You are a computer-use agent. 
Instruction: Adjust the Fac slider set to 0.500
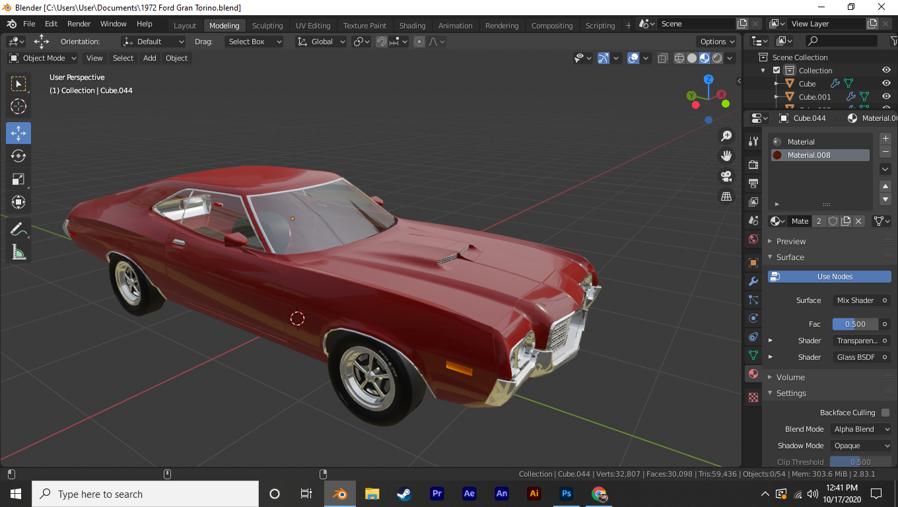click(855, 324)
